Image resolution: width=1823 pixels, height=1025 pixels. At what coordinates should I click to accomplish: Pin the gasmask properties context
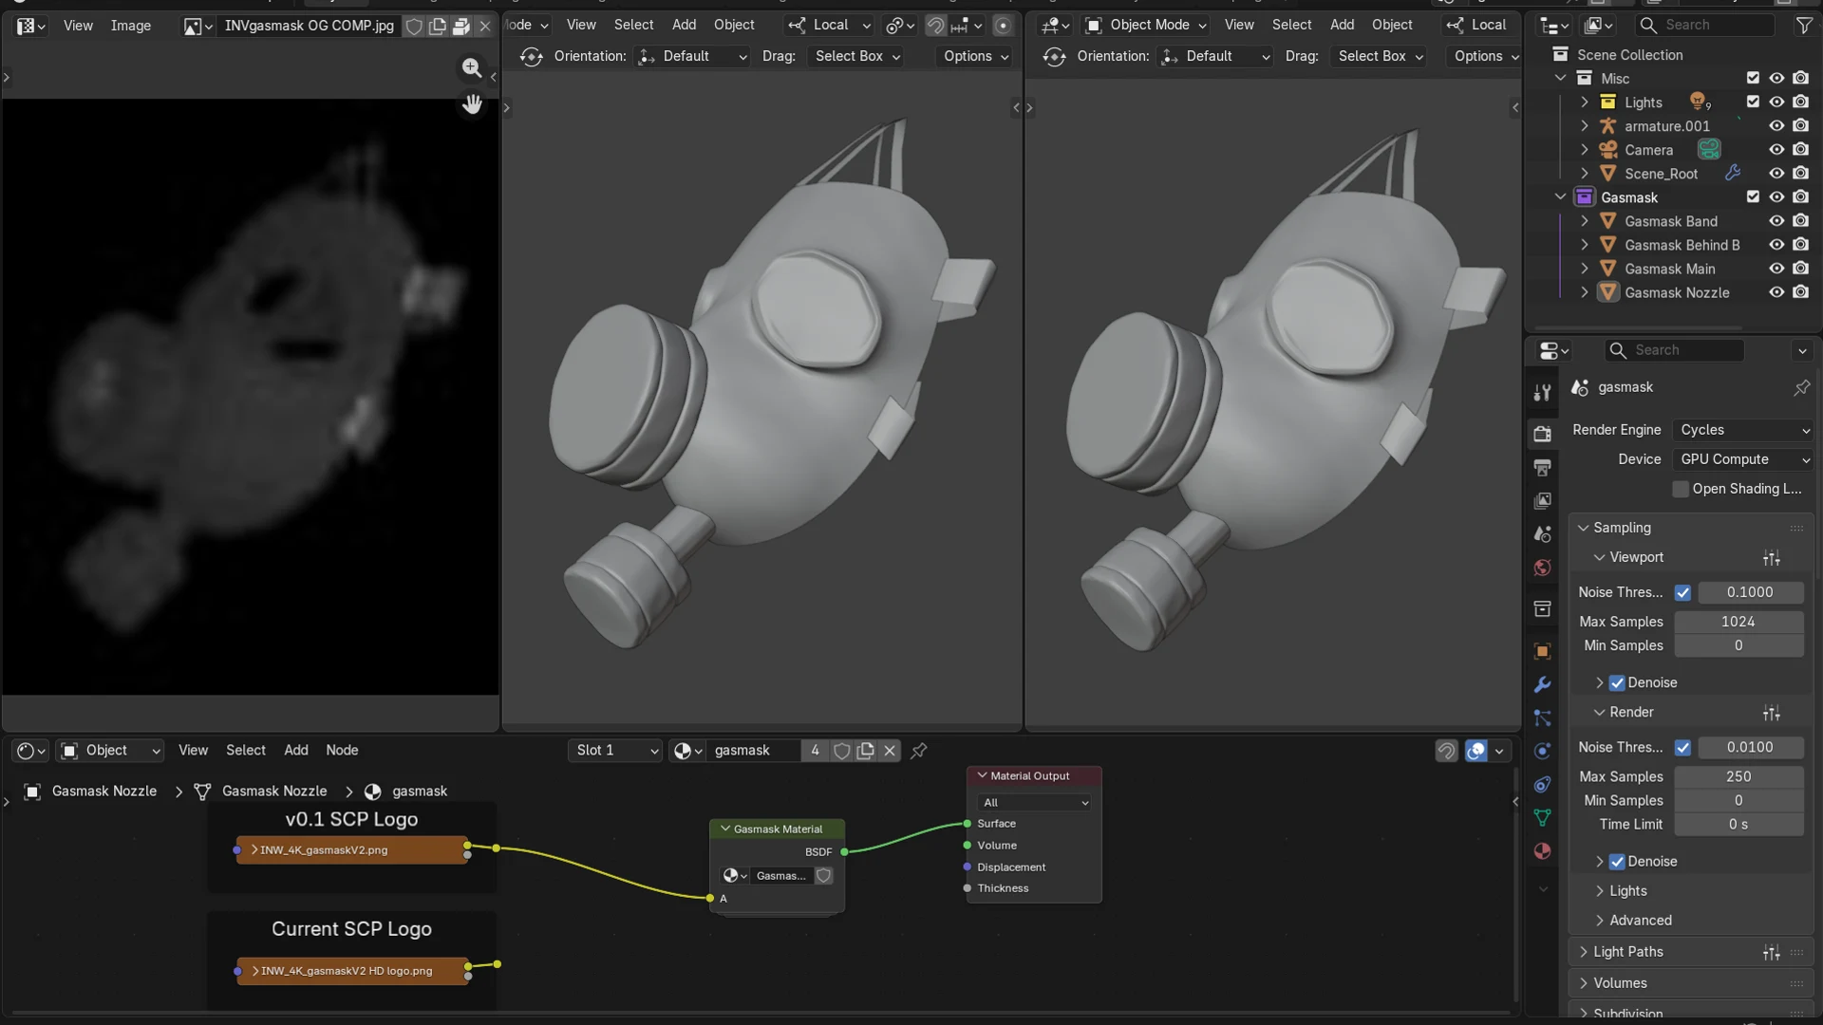(x=1801, y=387)
